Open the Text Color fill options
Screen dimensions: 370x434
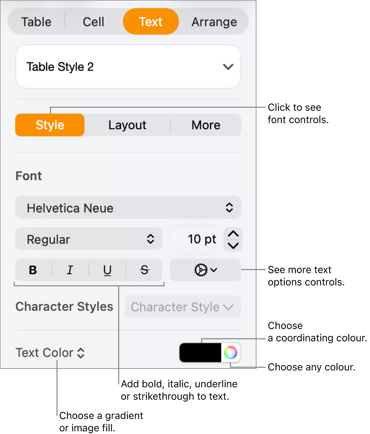(x=50, y=353)
